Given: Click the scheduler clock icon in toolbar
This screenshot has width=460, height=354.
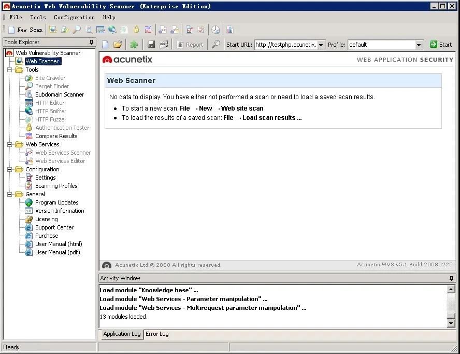Looking at the screenshot, I should pyautogui.click(x=215, y=30).
